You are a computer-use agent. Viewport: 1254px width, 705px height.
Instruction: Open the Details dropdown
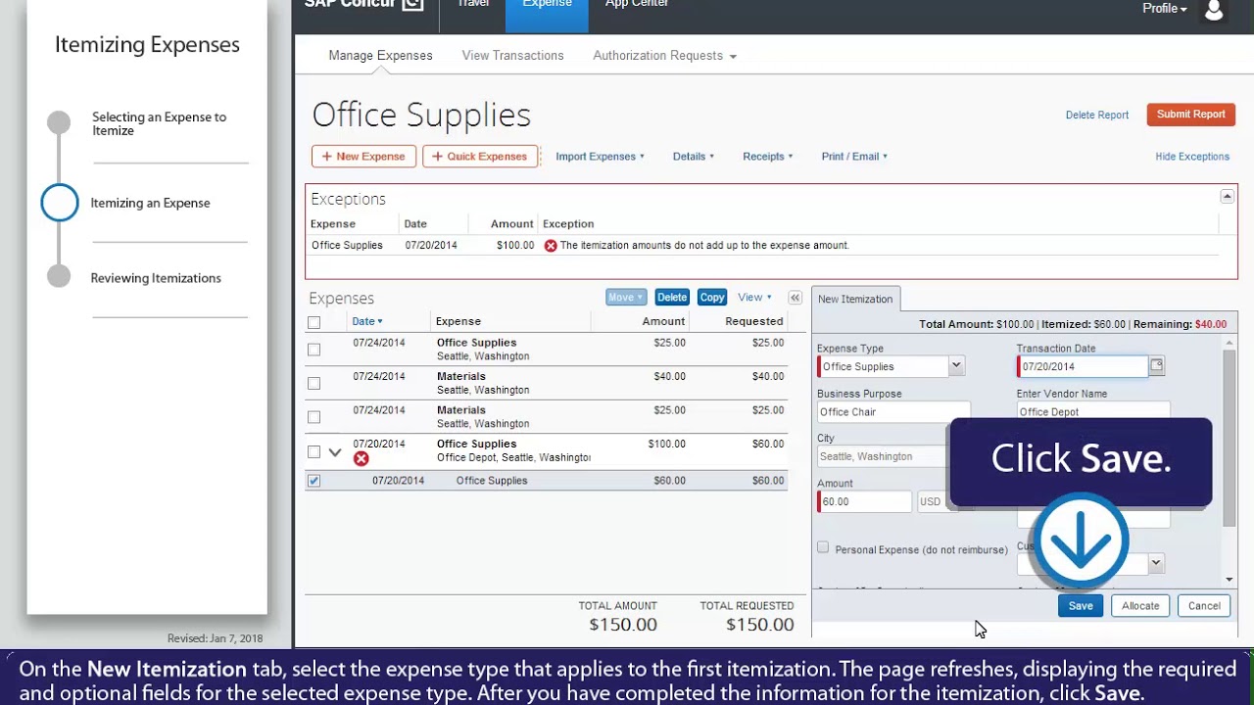pos(693,157)
